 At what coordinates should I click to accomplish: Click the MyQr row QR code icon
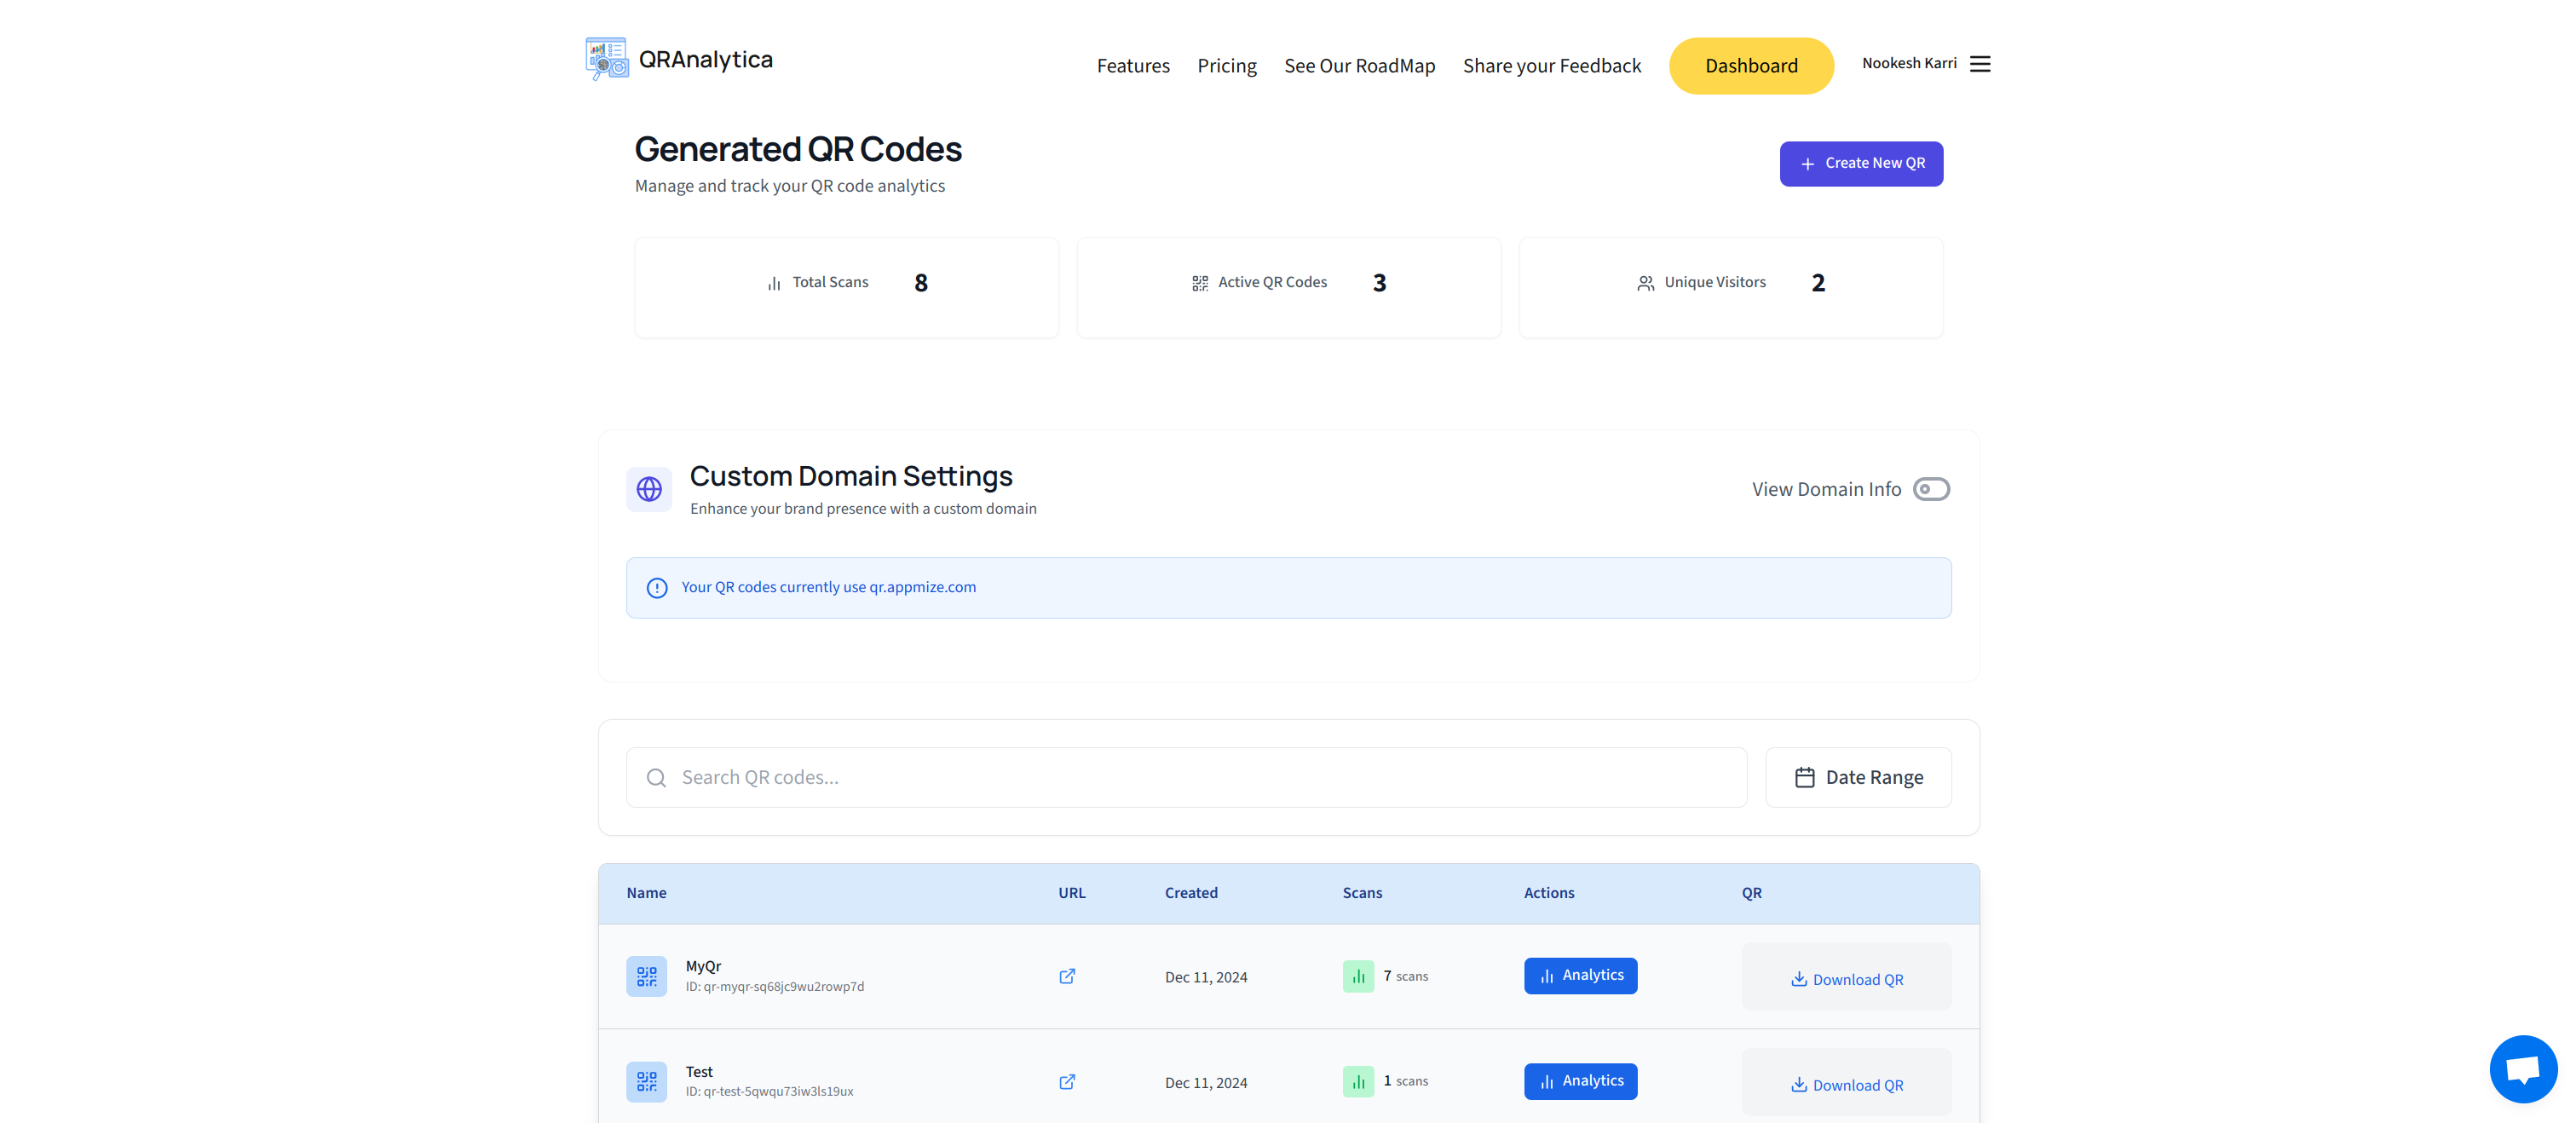(647, 977)
